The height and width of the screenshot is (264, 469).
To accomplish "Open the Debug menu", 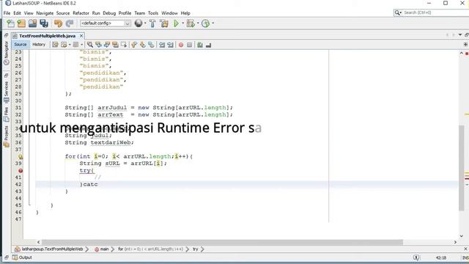I will (x=109, y=13).
